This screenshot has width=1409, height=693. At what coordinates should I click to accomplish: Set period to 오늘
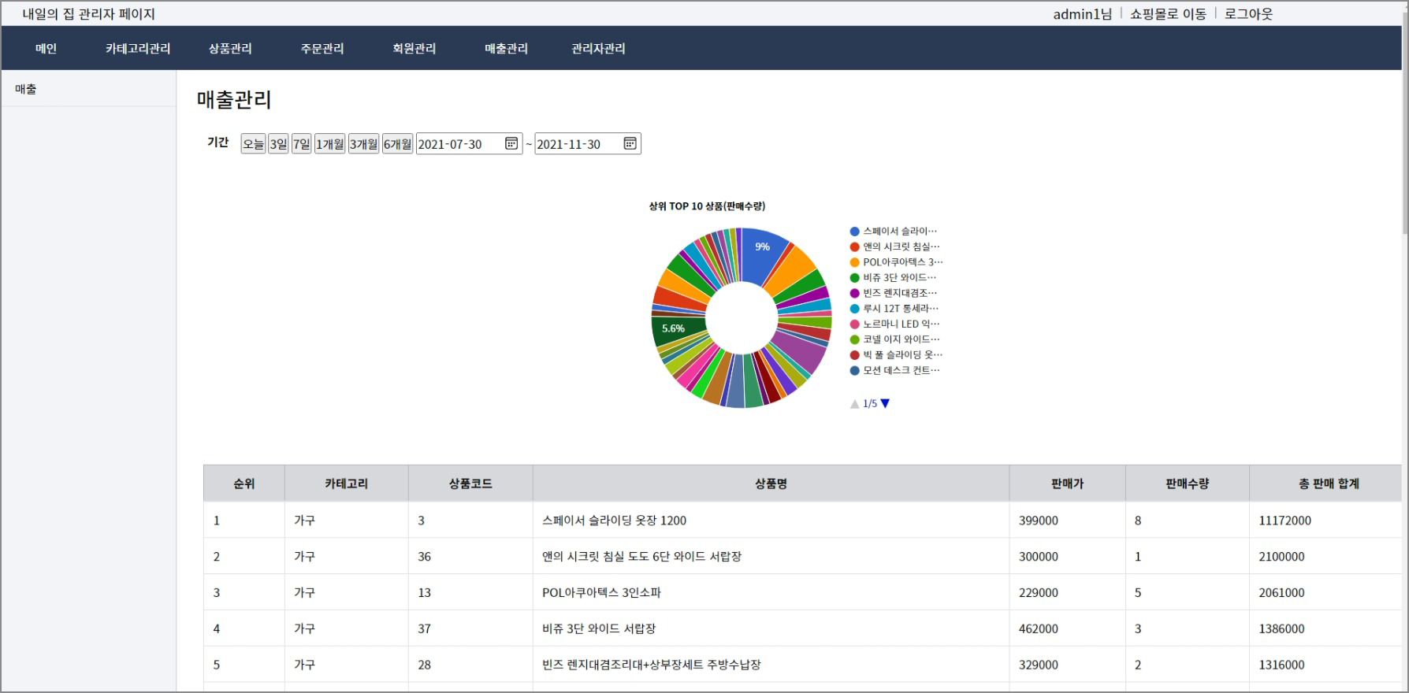pos(253,144)
